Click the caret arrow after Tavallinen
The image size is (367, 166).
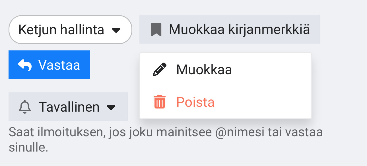point(111,107)
